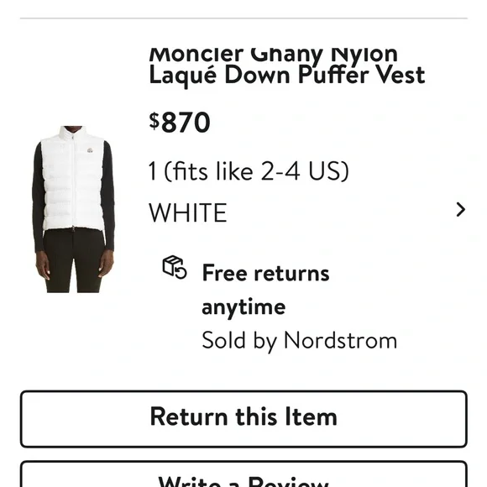The width and height of the screenshot is (487, 487).
Task: Click the 'Laqué Down Puffer Vest' title line
Action: [x=286, y=76]
